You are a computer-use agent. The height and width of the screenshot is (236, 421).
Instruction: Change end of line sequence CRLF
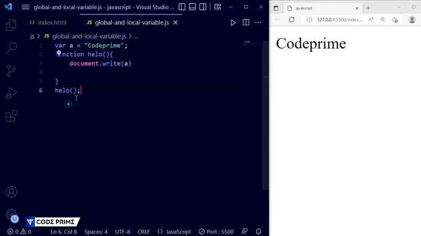coord(143,231)
